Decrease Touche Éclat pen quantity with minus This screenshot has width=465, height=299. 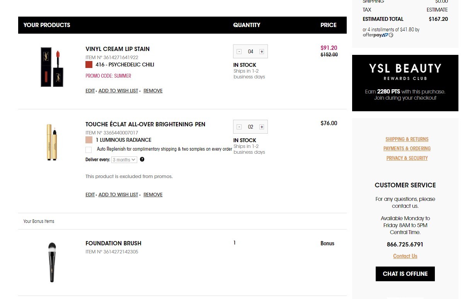[x=239, y=127]
